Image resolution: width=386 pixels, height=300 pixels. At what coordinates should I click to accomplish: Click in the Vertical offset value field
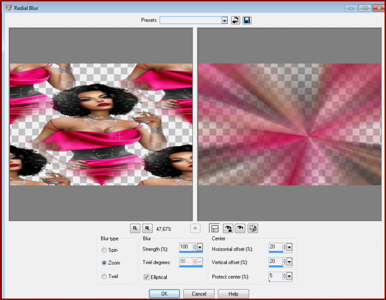tap(276, 261)
